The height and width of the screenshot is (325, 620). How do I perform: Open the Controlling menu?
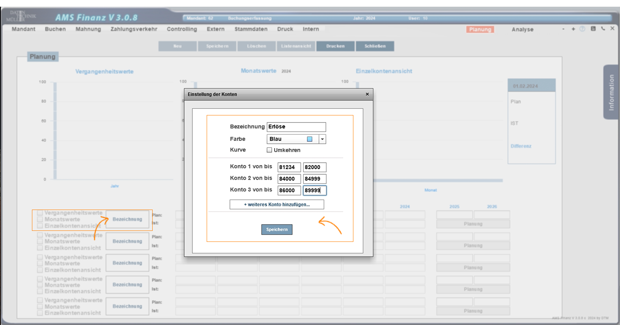tap(182, 29)
